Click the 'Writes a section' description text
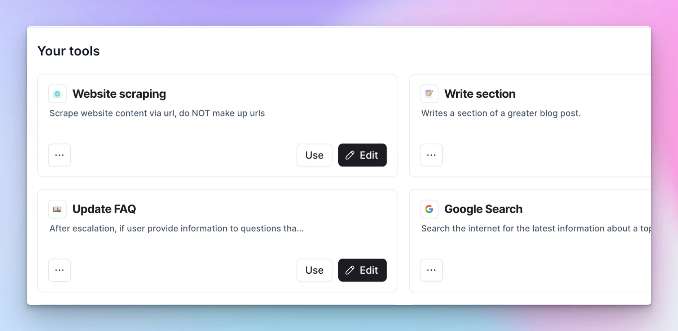The width and height of the screenshot is (678, 331). coord(501,113)
